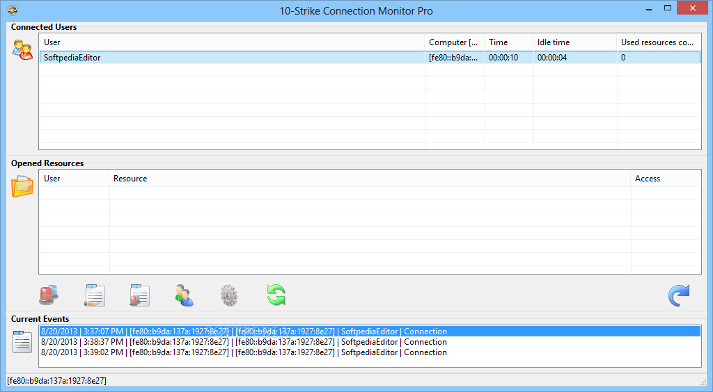Open the connection log document icon

tap(95, 295)
